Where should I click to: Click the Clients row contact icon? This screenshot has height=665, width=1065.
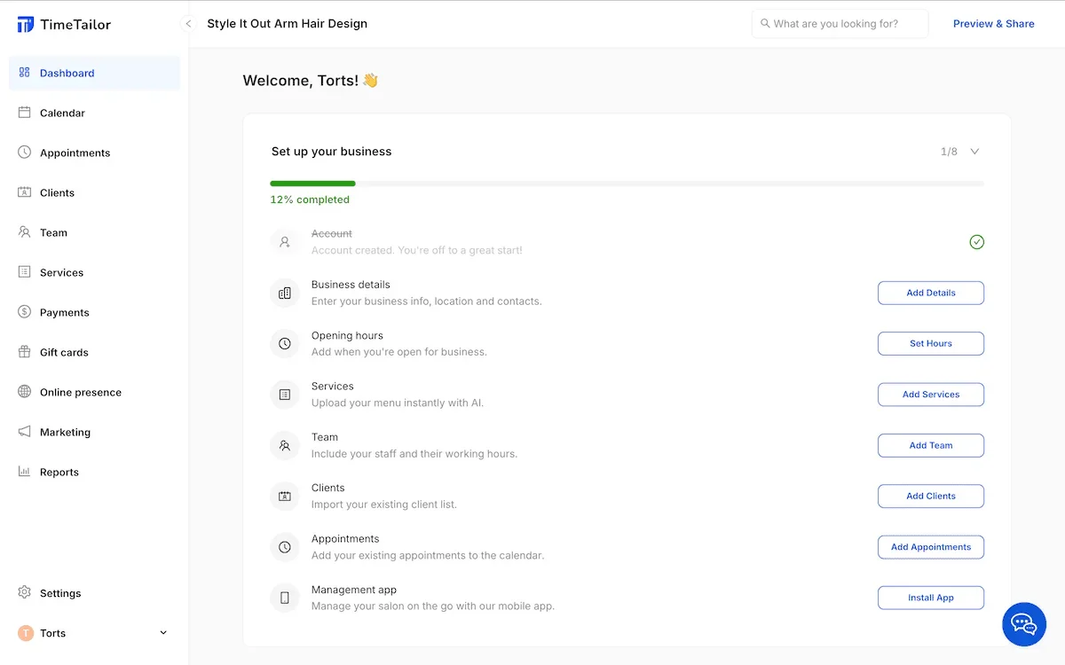(285, 496)
